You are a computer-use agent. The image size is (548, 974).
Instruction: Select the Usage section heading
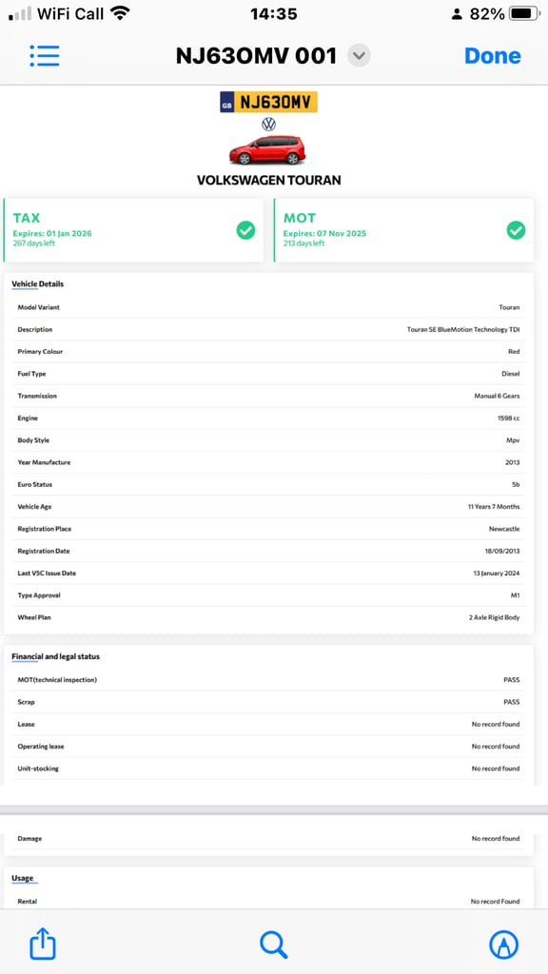click(x=23, y=878)
